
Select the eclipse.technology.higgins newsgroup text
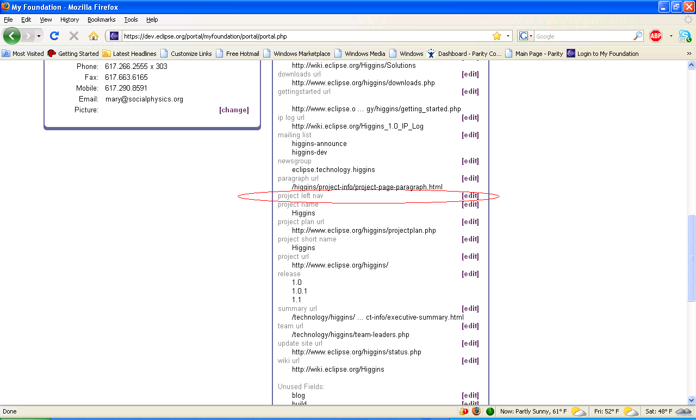pos(333,170)
